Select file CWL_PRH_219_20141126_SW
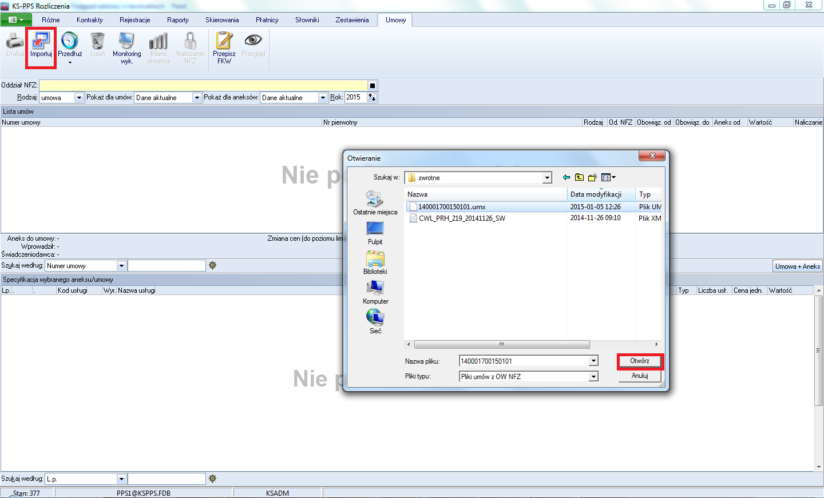The height and width of the screenshot is (498, 824). (462, 218)
